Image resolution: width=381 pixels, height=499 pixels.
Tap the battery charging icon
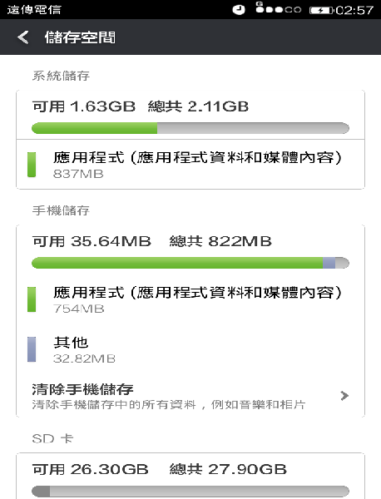click(x=321, y=11)
